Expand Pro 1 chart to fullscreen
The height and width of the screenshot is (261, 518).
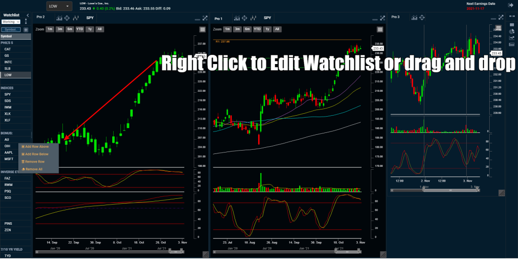tap(383, 18)
